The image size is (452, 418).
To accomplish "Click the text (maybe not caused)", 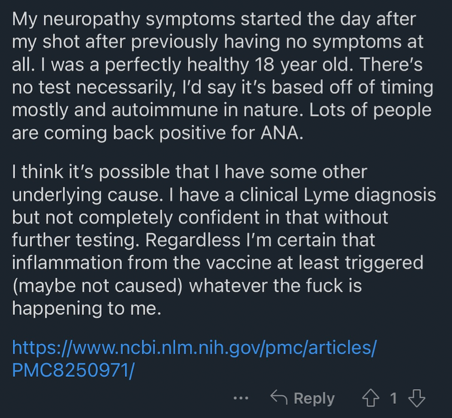I will point(97,286).
